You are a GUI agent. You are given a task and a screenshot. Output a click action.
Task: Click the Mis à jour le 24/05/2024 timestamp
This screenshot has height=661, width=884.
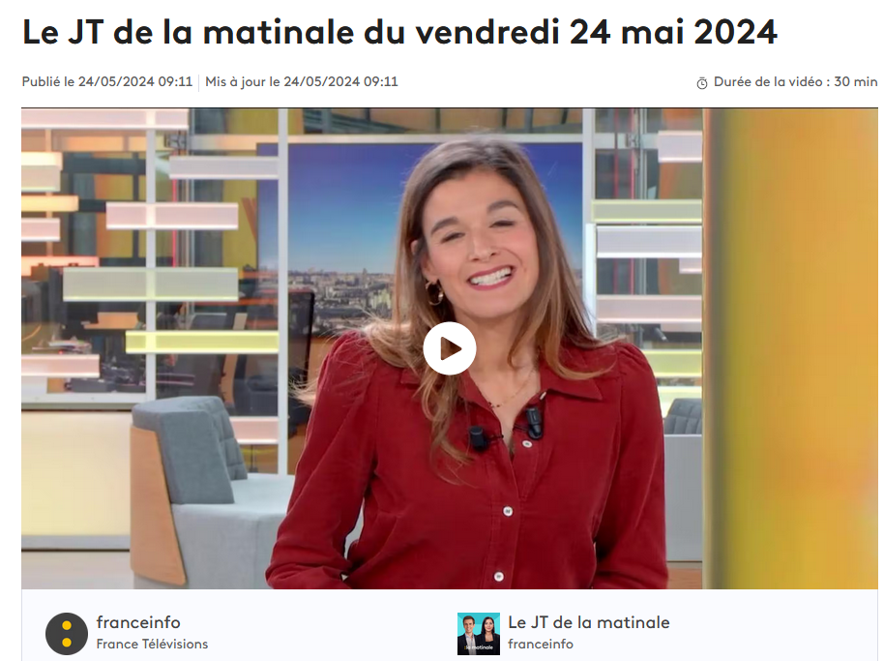click(302, 82)
